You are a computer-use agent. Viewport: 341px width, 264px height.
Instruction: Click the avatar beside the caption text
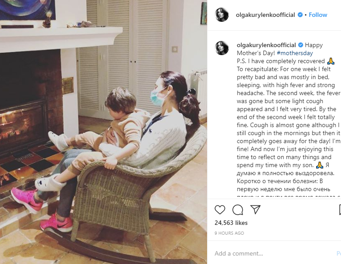222,48
